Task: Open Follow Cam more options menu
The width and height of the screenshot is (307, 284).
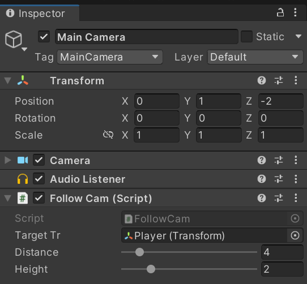Action: tap(296, 198)
